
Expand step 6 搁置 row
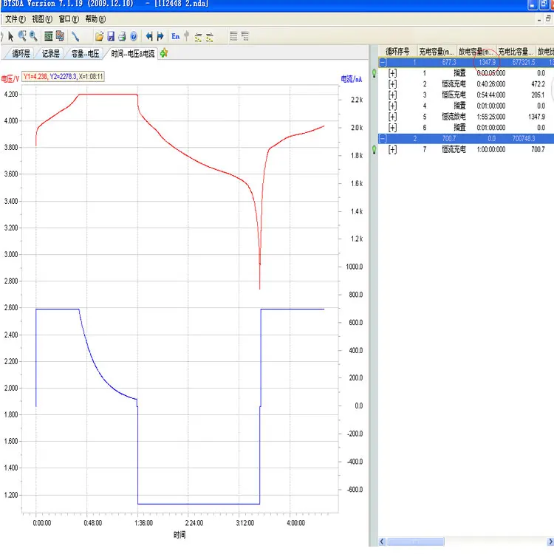[392, 128]
